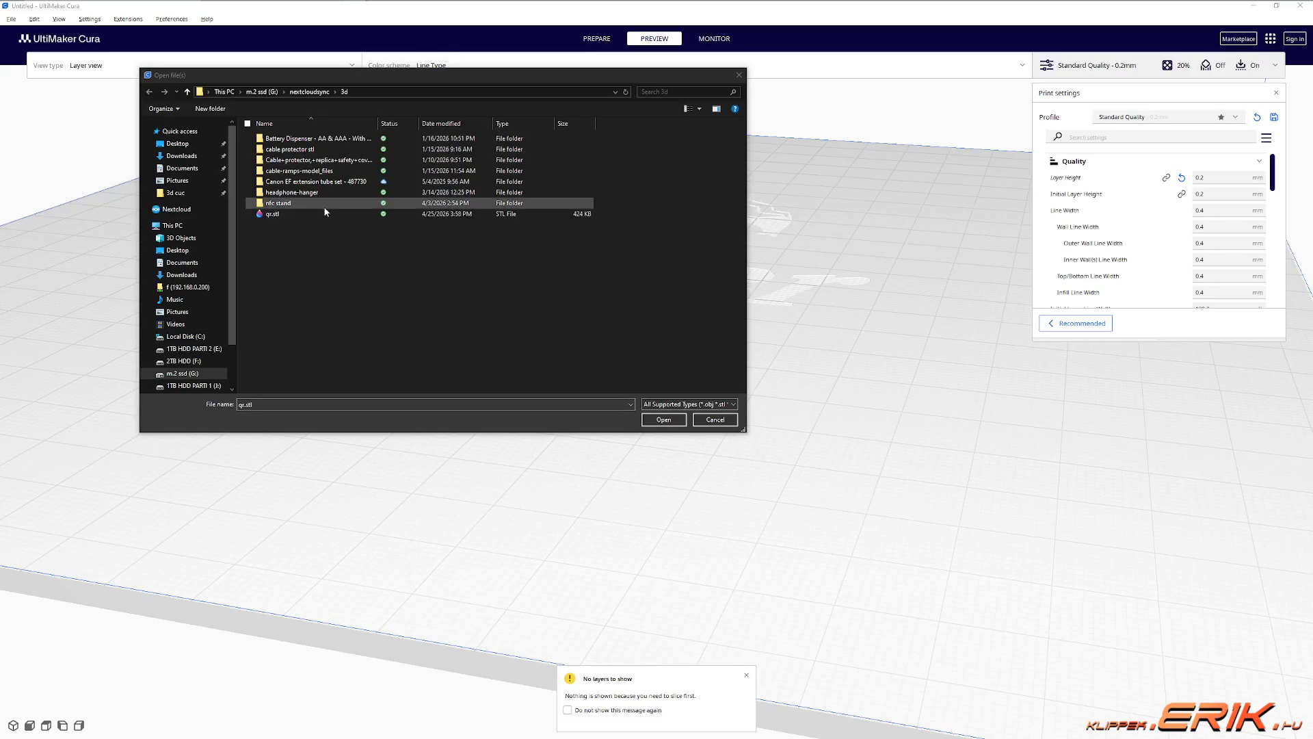Screen dimensions: 1313x739
Task: Click the profile reset arrow icon
Action: [x=1256, y=118]
